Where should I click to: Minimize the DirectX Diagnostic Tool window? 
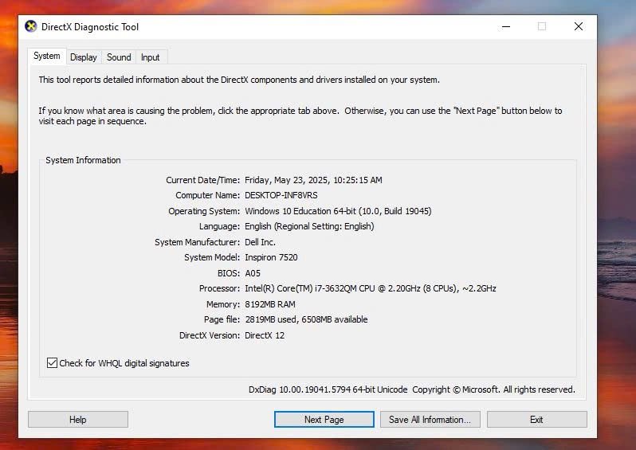(506, 27)
